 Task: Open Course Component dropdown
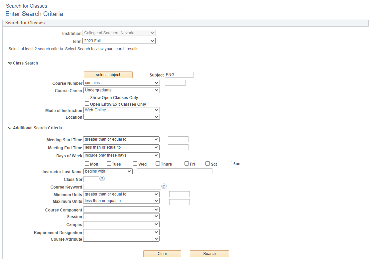121,210
